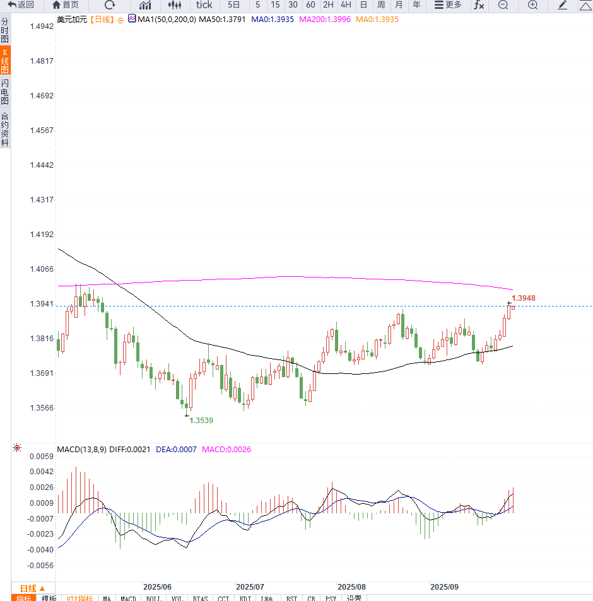Open the fx formula icon

pyautogui.click(x=479, y=5)
